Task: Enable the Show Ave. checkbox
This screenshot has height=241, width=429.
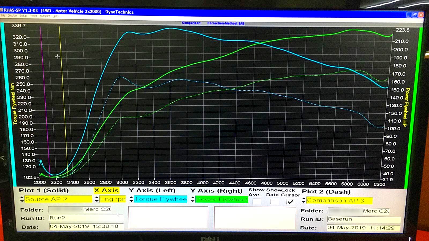Action: click(257, 202)
